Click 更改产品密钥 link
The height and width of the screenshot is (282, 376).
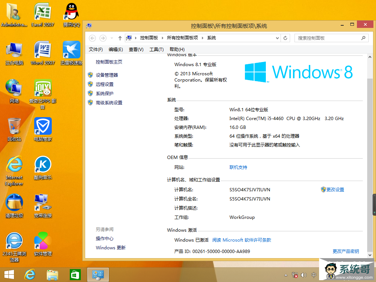[346, 251]
